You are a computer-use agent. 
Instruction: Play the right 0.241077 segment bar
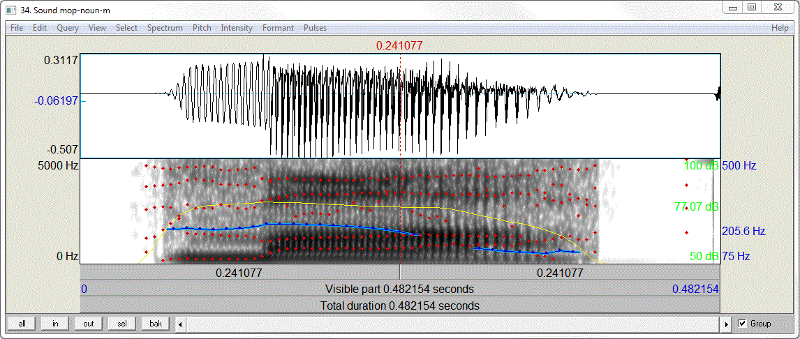(x=560, y=272)
